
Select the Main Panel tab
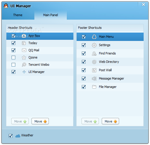[51, 15]
